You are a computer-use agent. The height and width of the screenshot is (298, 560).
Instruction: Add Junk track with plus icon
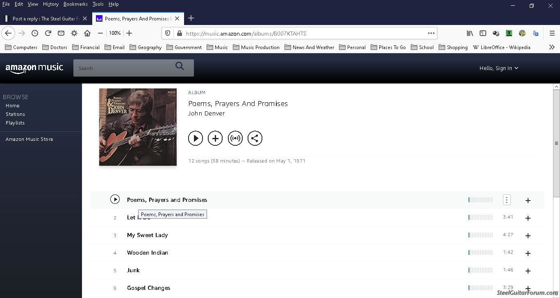pyautogui.click(x=528, y=271)
